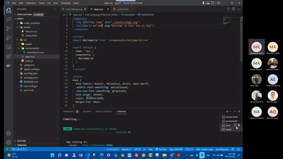
Task: Open the Extensions view icon
Action: 8,56
